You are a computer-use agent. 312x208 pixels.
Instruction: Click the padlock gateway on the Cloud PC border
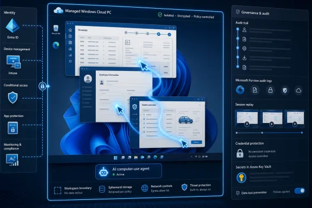(x=42, y=86)
